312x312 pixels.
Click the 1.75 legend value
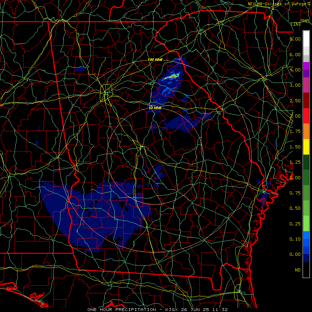tap(295, 131)
